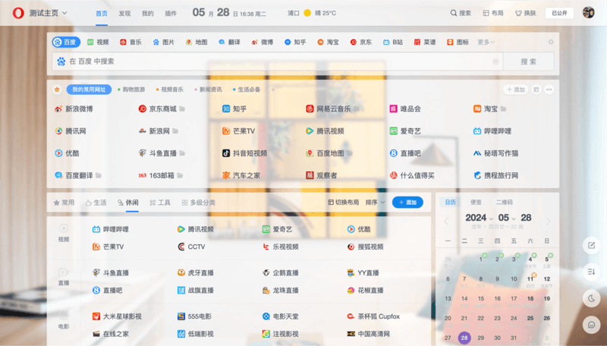Open the 多级分类 tab
The width and height of the screenshot is (607, 346).
[x=198, y=203]
